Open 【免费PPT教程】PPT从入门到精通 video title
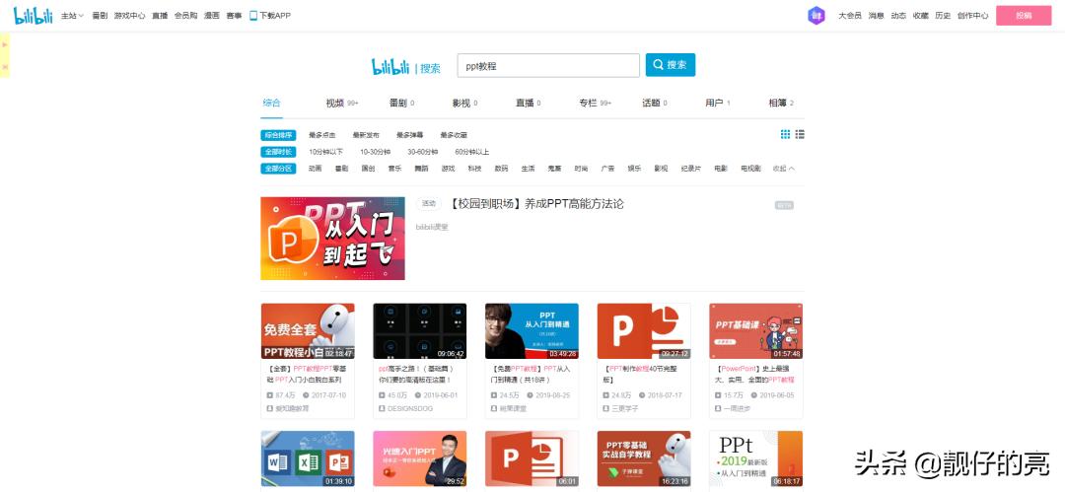Screen dimensions: 1065x492 tap(531, 375)
